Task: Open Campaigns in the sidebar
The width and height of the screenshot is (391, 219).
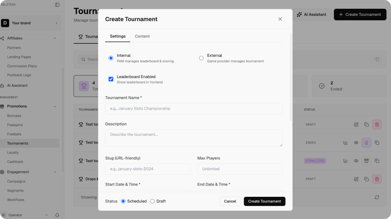Action: (x=16, y=181)
